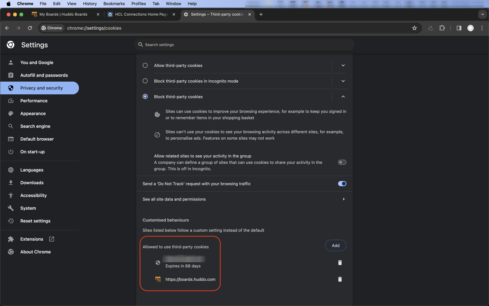This screenshot has width=489, height=306.
Task: Expand Allow third-party cookies details
Action: (343, 65)
